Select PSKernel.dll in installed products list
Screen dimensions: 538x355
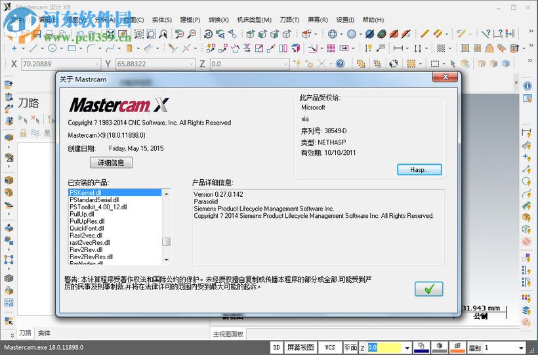click(x=115, y=193)
